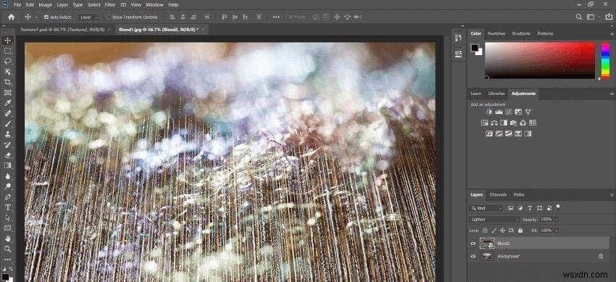Open the Learn tab

(x=475, y=94)
